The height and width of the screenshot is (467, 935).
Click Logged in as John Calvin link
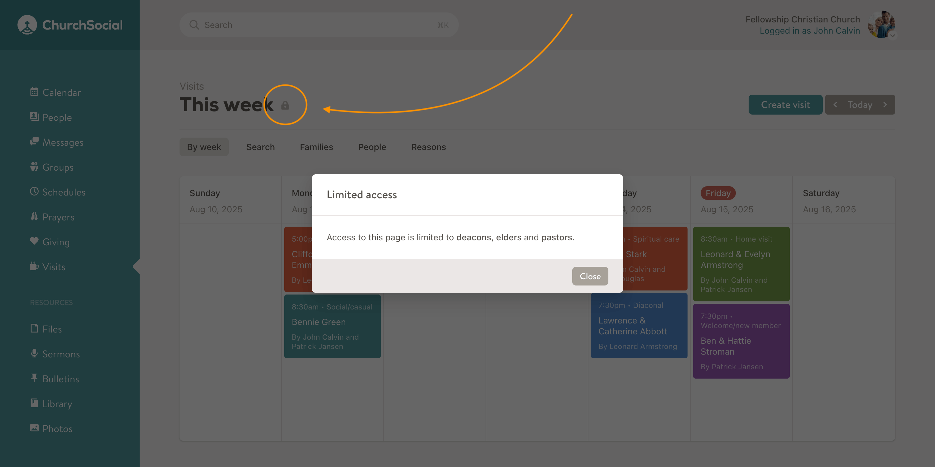[x=810, y=31]
